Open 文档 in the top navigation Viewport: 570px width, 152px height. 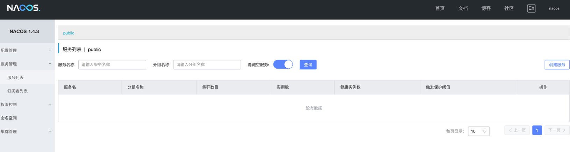pyautogui.click(x=463, y=8)
